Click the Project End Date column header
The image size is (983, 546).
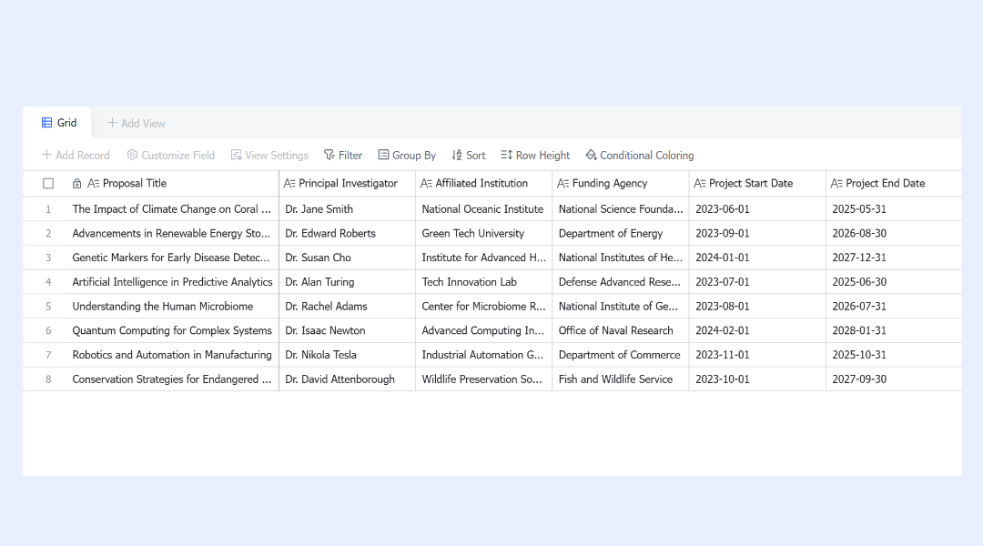894,184
